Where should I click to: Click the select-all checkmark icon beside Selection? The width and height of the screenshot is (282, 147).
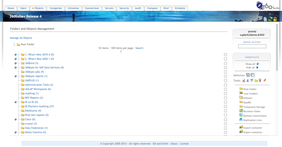[248, 75]
